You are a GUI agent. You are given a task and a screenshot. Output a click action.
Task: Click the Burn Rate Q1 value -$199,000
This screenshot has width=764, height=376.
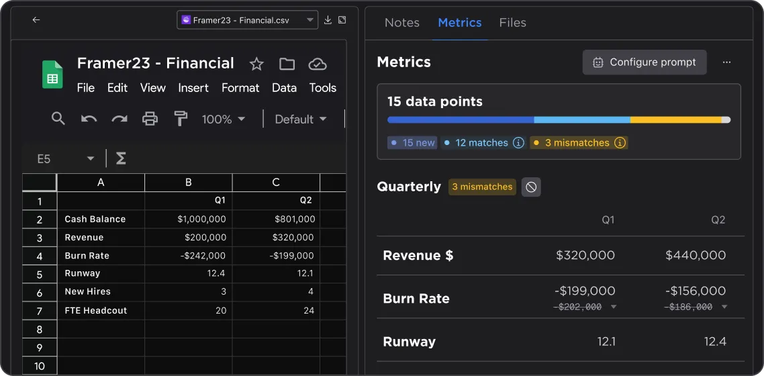pyautogui.click(x=585, y=291)
